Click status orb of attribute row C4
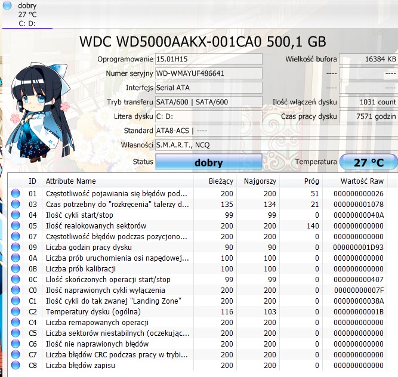This screenshot has width=398, height=377. click(x=16, y=322)
